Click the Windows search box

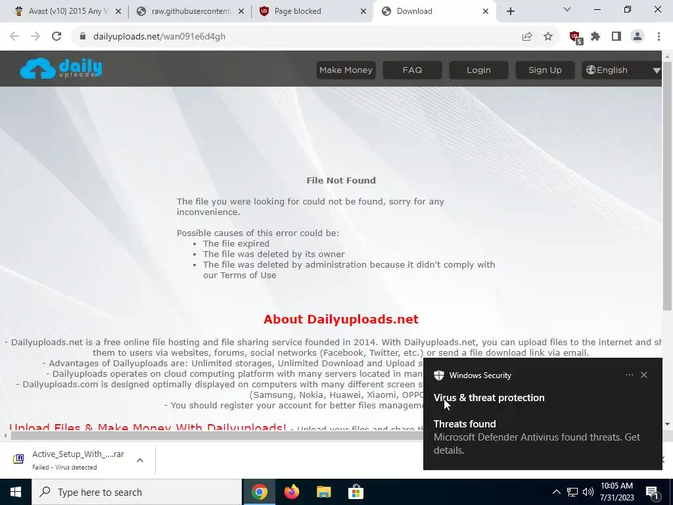(137, 492)
